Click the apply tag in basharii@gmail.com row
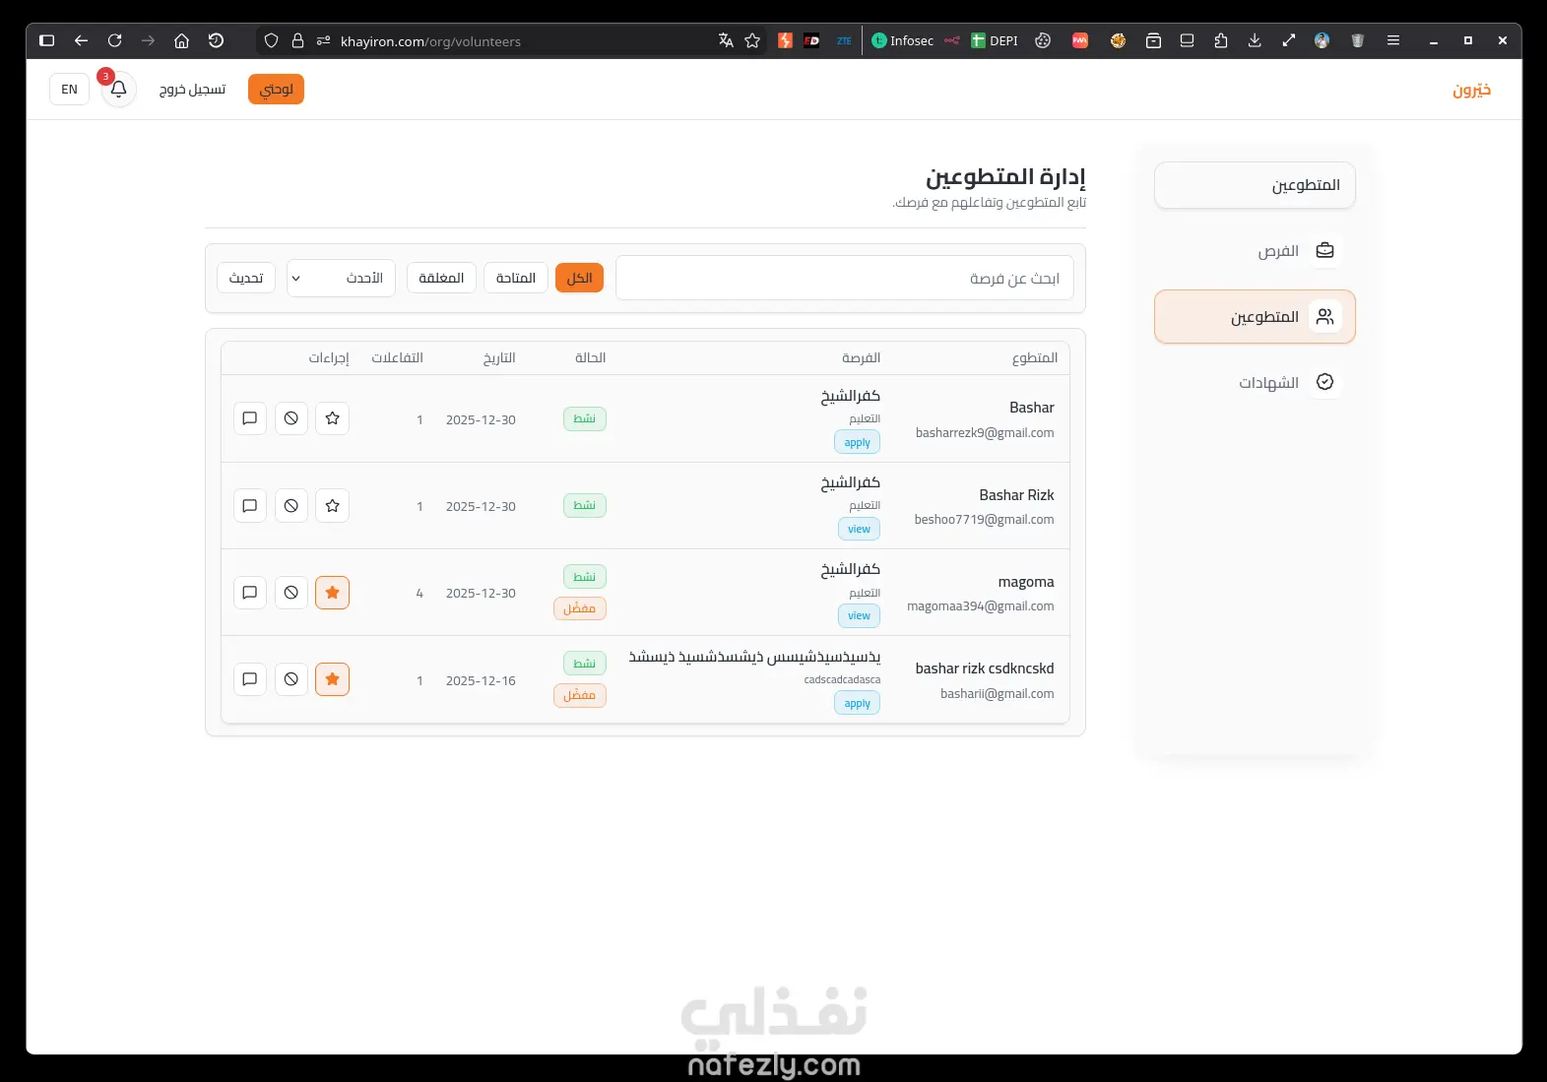The height and width of the screenshot is (1082, 1547). [858, 703]
